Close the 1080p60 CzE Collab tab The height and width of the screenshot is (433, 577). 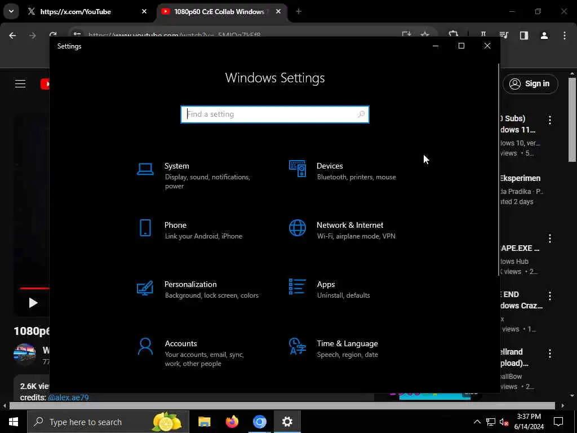tap(278, 11)
